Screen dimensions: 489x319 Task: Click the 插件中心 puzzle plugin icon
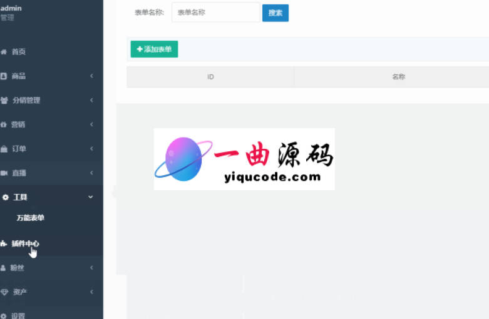pos(3,243)
